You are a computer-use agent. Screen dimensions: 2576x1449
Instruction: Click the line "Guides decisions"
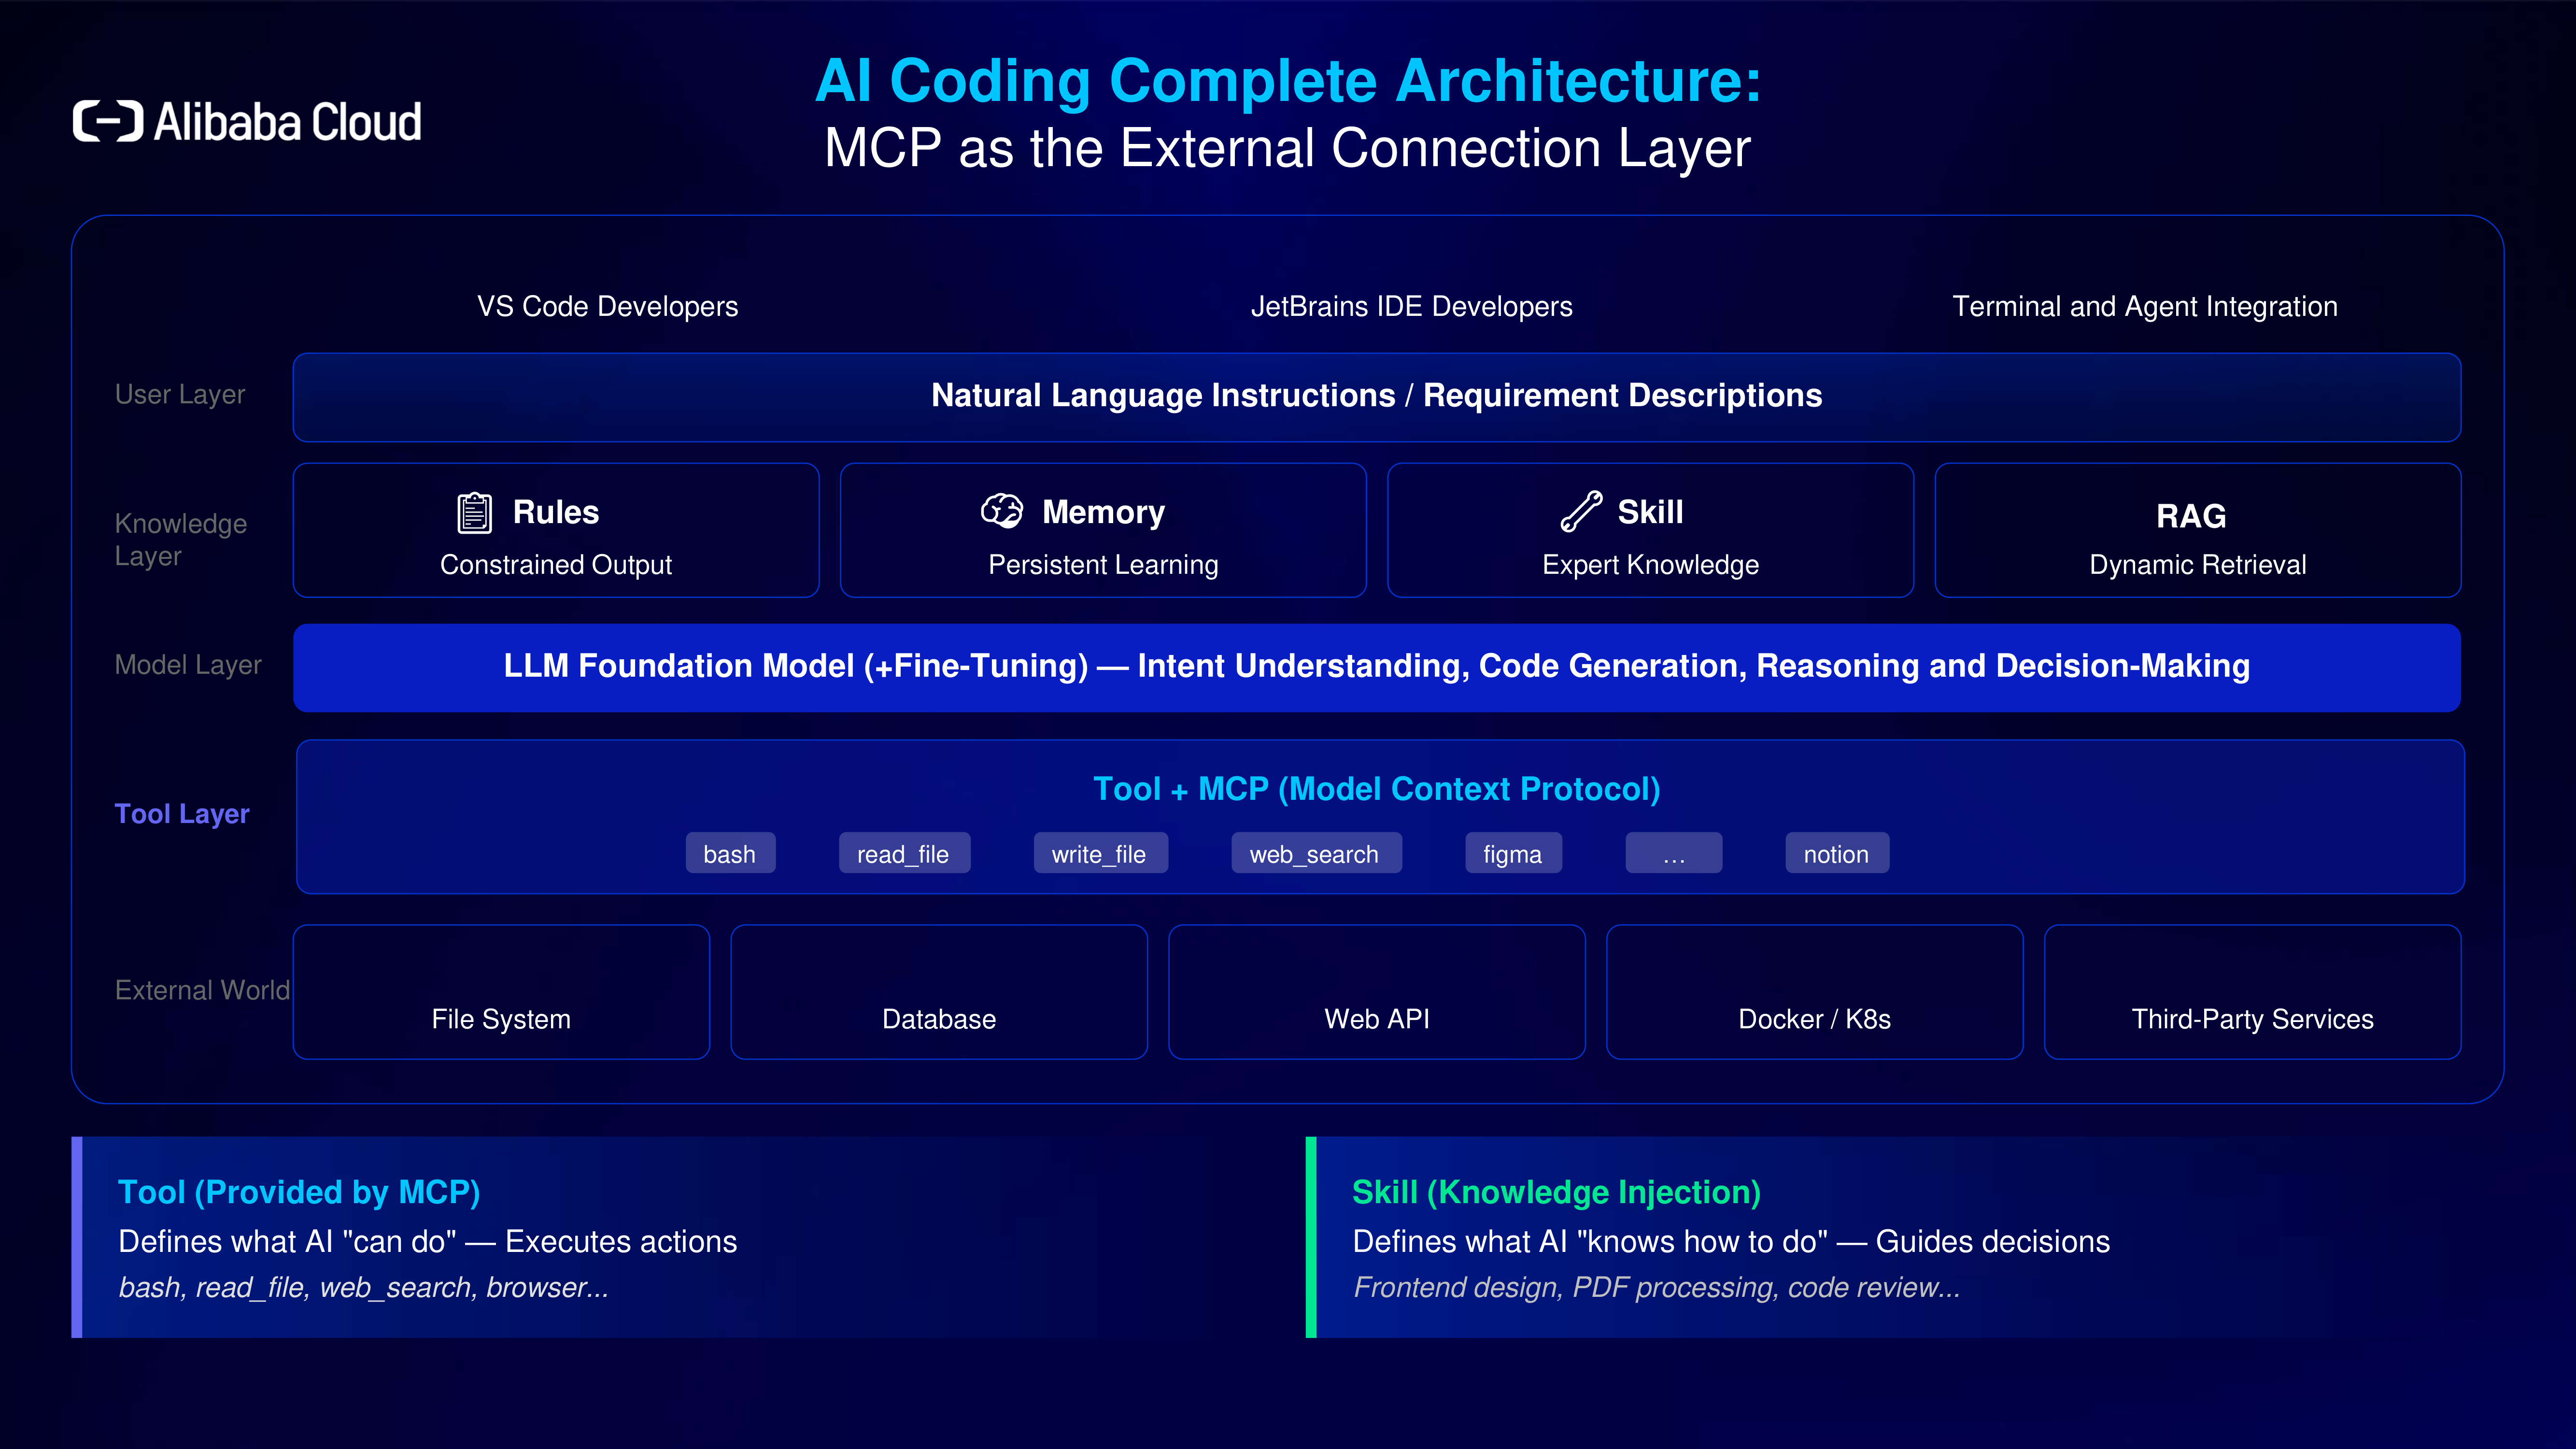click(1993, 1242)
